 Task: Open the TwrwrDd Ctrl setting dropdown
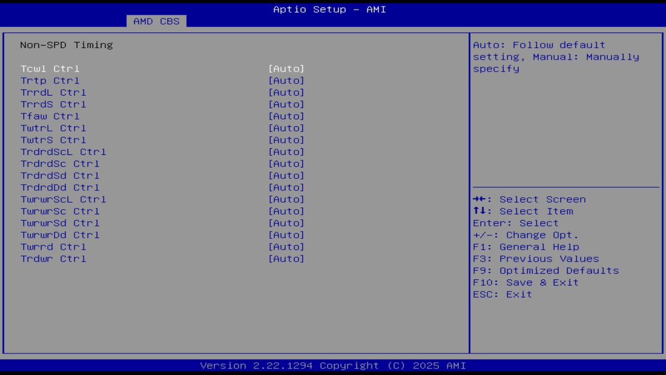pos(287,235)
